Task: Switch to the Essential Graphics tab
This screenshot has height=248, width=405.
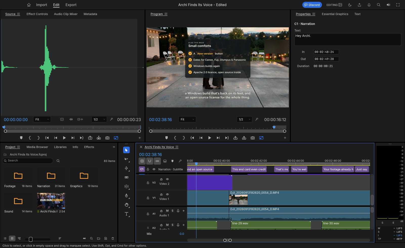Action: tap(335, 14)
